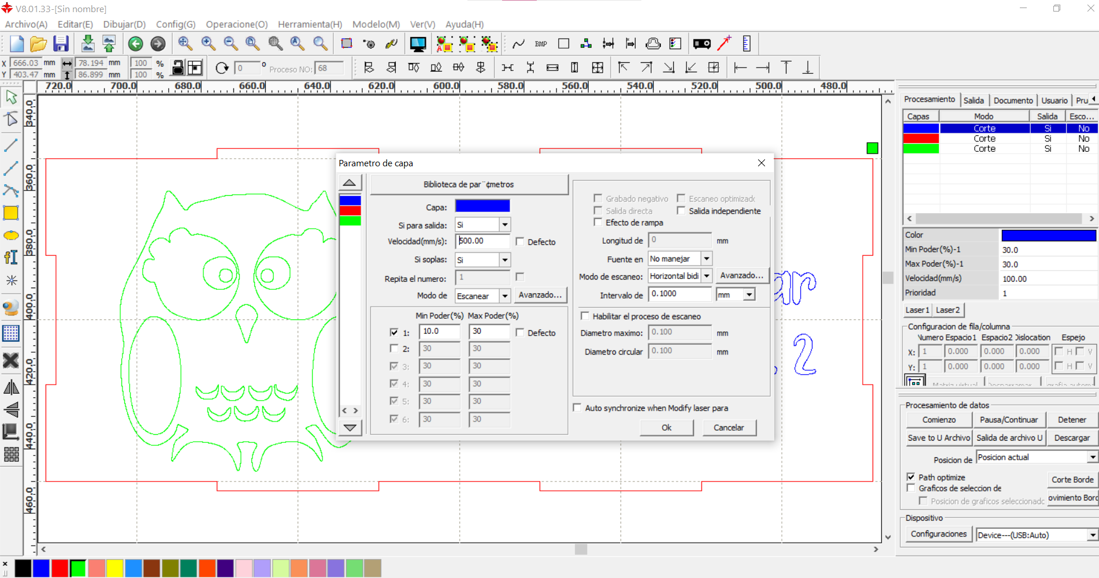
Task: Click the array grid tool icon
Action: click(11, 454)
